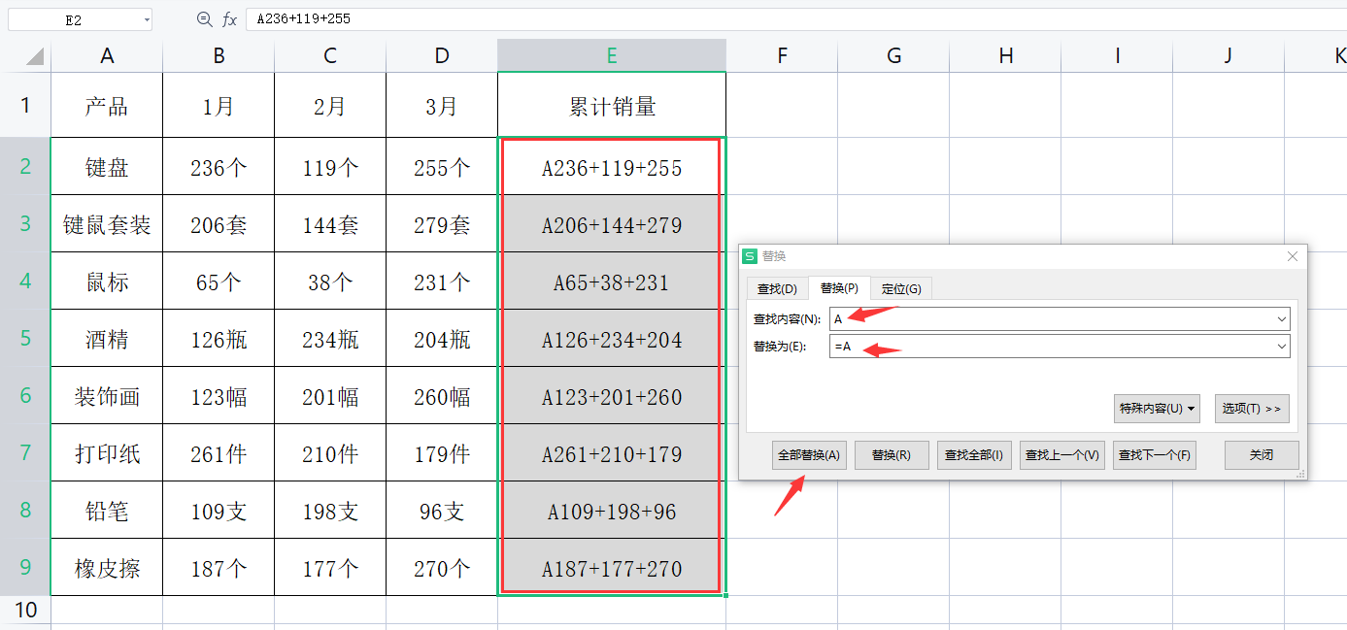The image size is (1347, 630).
Task: Select column I header
Action: [x=1117, y=56]
